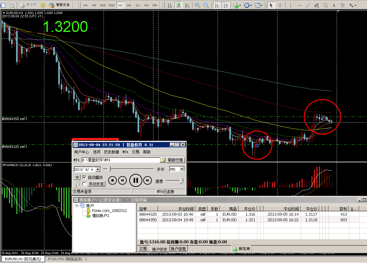Click the folder browse icon beside MT4 path
This screenshot has width=367, height=263.
(x=162, y=160)
